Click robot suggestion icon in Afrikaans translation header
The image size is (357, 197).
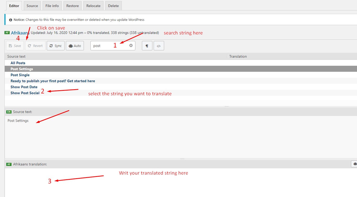[354, 164]
